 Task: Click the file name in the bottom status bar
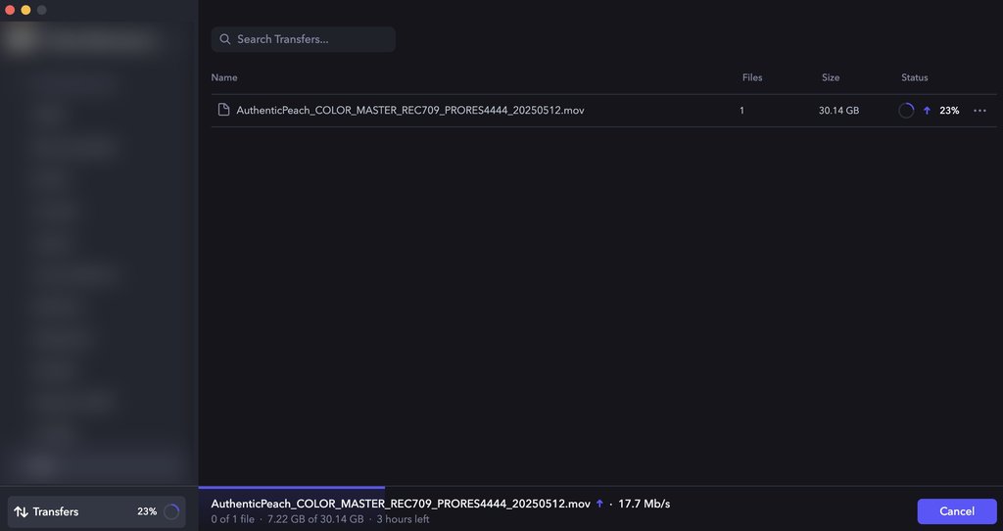[x=401, y=504]
